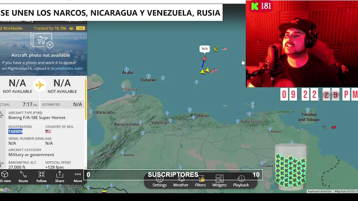Click the airport pin above Barinas
This screenshot has height=201, width=358.
pos(122,153)
